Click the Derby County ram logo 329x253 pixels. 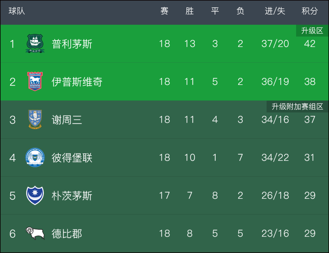tap(35, 233)
